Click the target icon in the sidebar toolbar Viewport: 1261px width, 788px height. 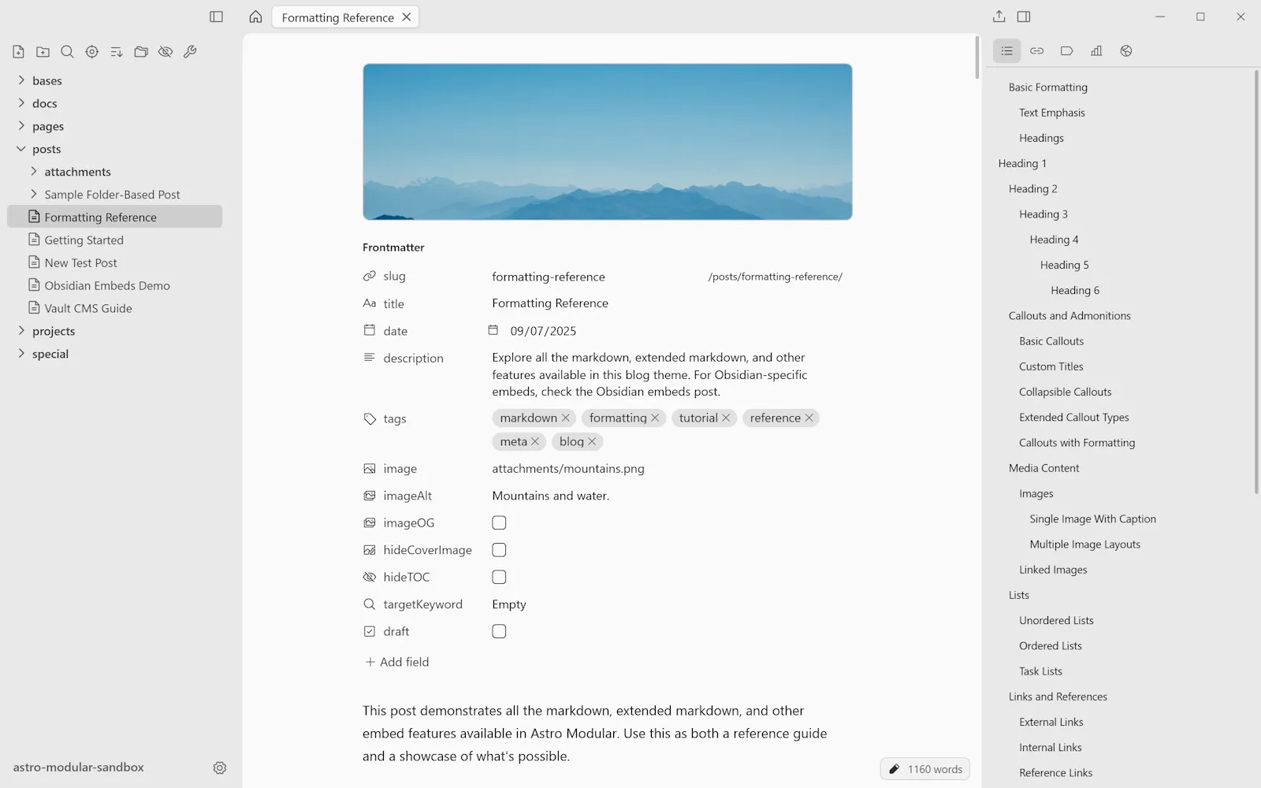[x=92, y=52]
